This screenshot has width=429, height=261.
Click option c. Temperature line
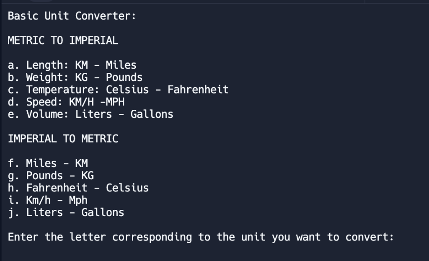118,90
